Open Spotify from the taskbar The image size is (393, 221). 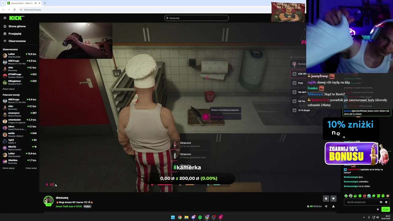[200, 217]
